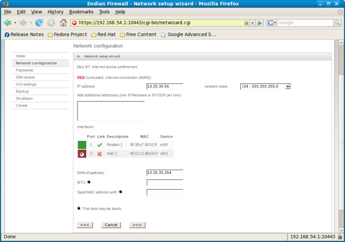Open the Fedora Project bookmark folder
Image resolution: width=345 pixels, height=242 pixels.
pyautogui.click(x=68, y=35)
